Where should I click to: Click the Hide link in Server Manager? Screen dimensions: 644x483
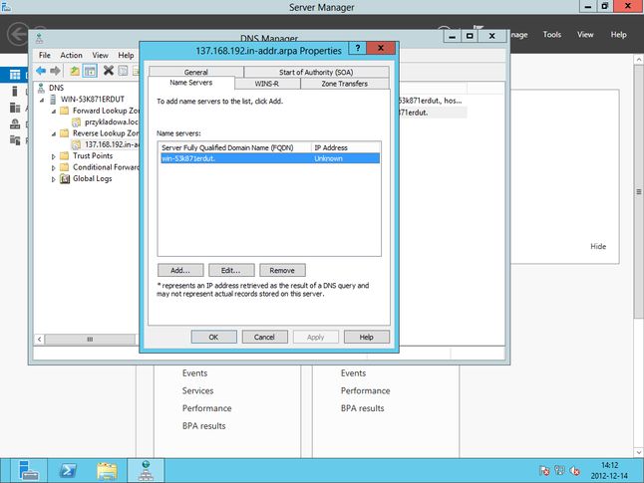[598, 246]
